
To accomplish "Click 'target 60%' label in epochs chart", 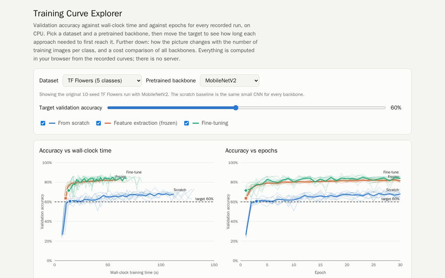I will [x=390, y=199].
